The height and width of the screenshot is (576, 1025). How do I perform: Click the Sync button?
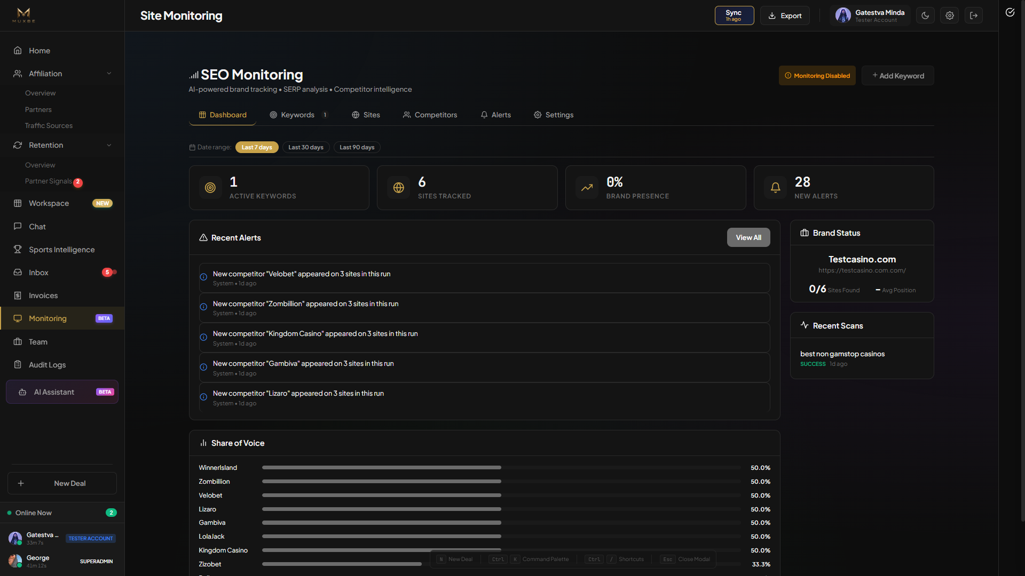coord(734,15)
